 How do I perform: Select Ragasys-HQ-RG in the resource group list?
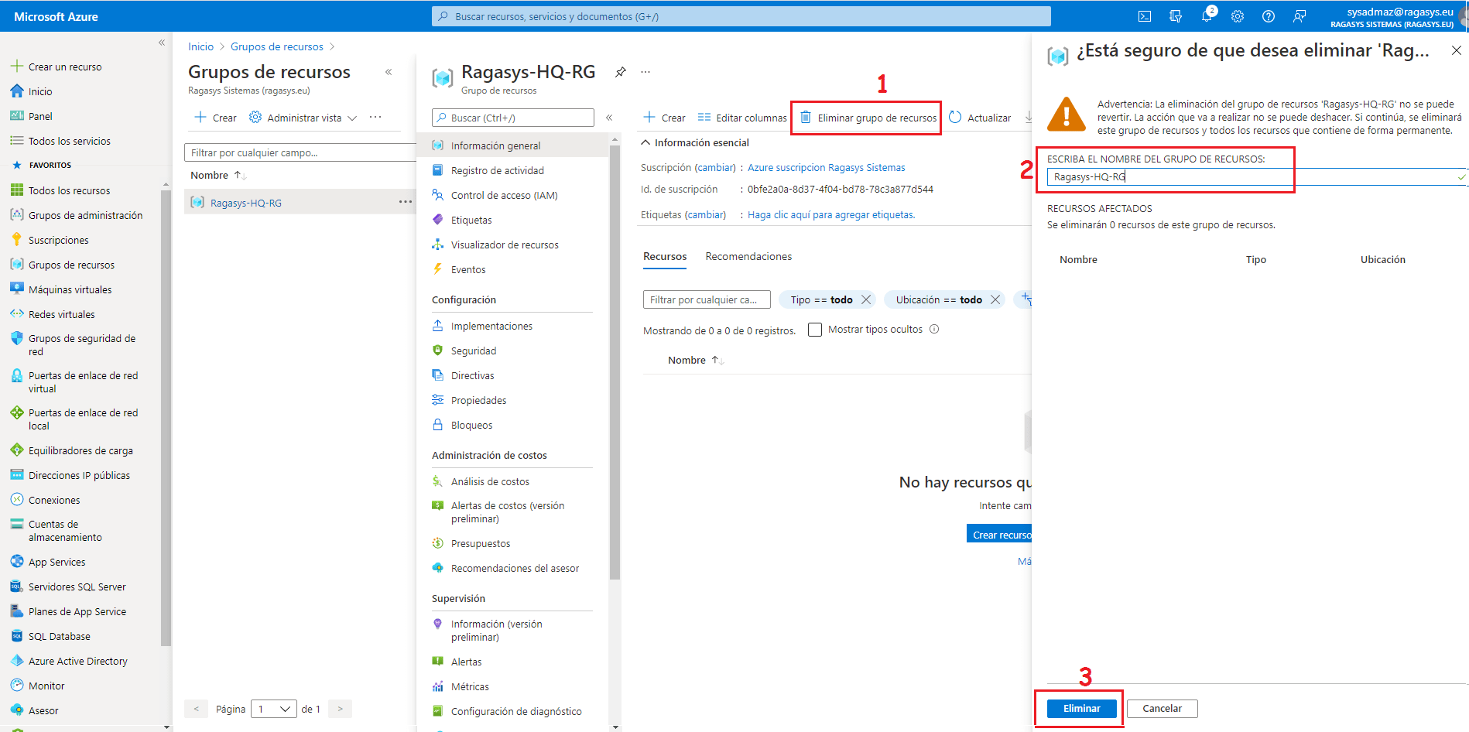click(245, 203)
